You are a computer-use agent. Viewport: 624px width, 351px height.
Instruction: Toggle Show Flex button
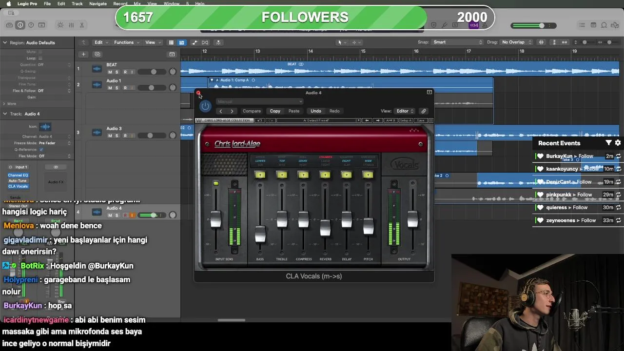205,42
